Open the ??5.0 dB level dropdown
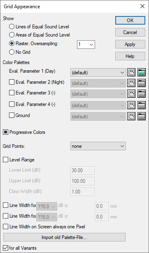This screenshot has height=253, width=149. coord(47,217)
